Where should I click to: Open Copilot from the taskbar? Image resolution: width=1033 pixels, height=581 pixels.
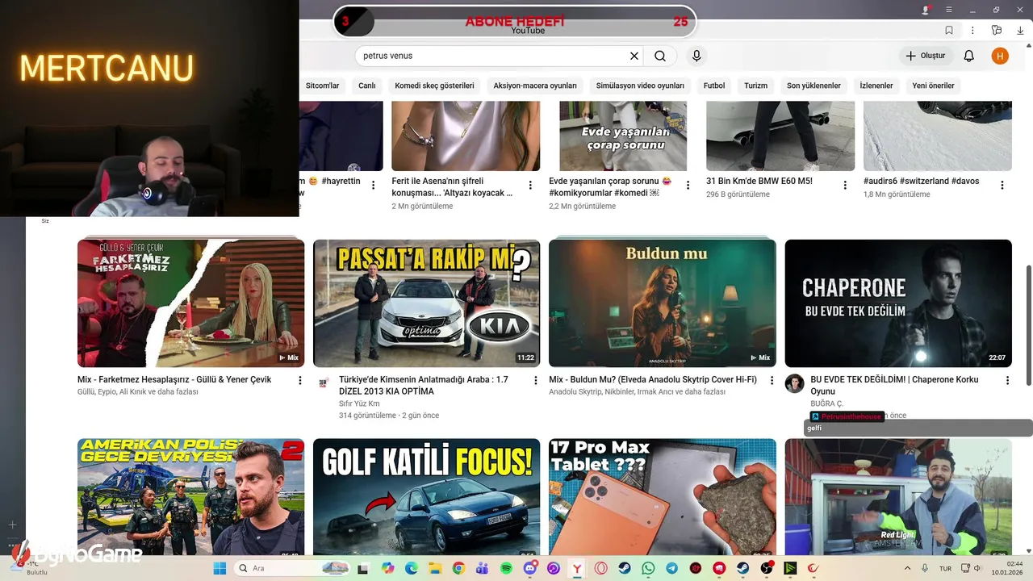pyautogui.click(x=387, y=568)
